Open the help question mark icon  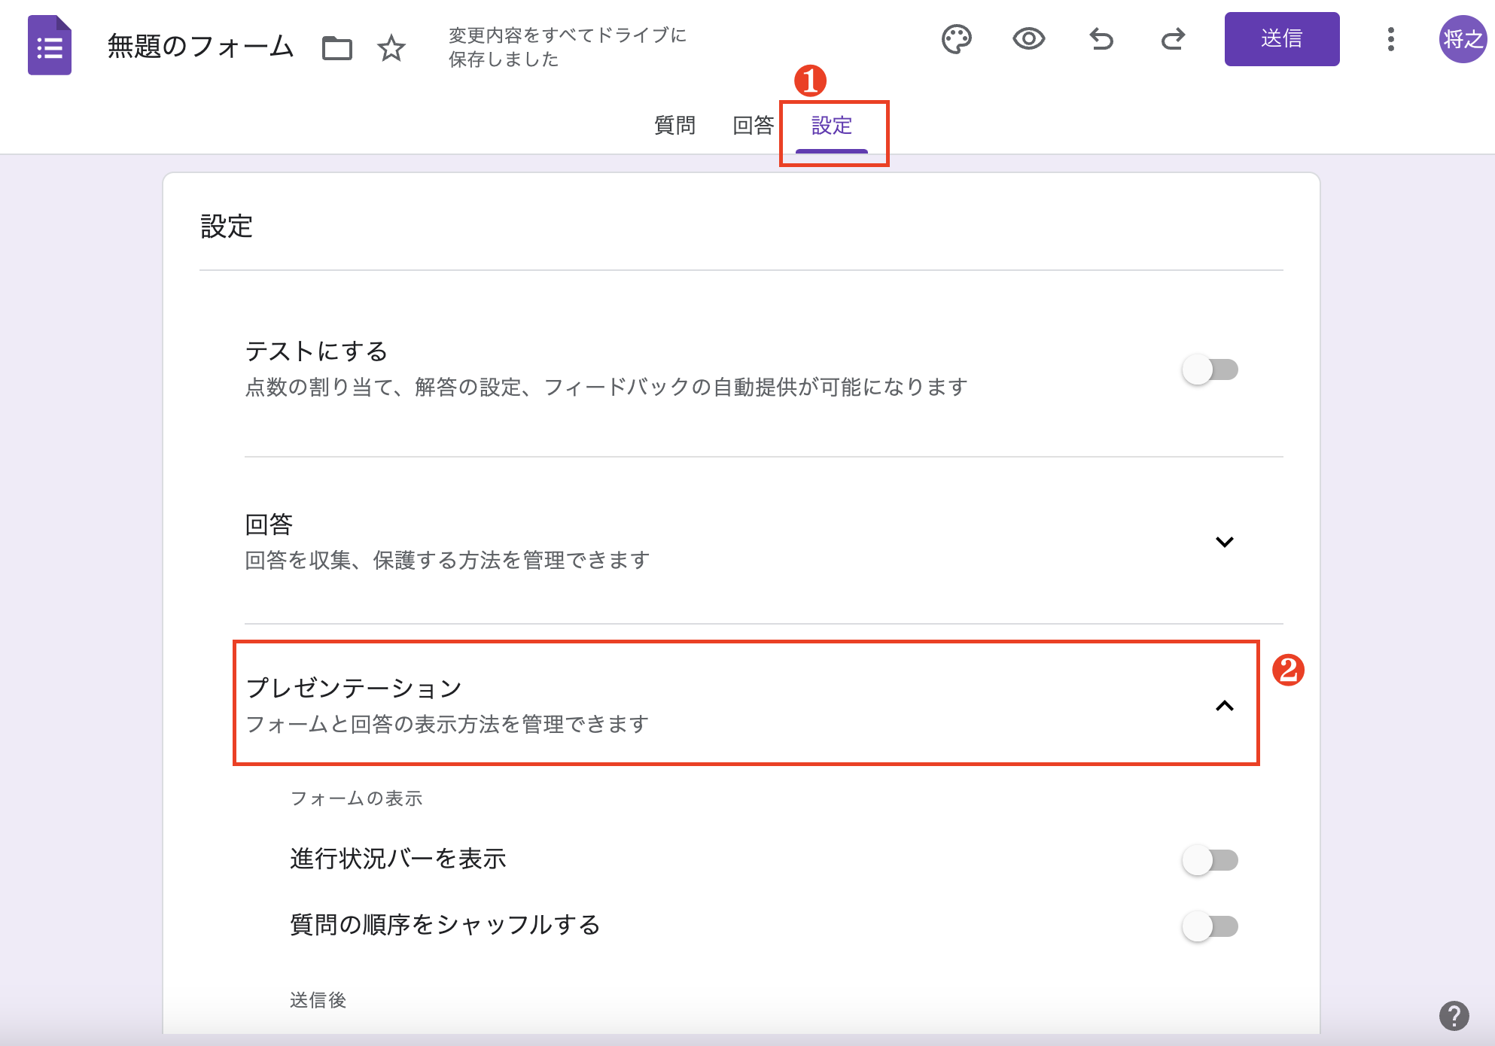[1454, 1015]
